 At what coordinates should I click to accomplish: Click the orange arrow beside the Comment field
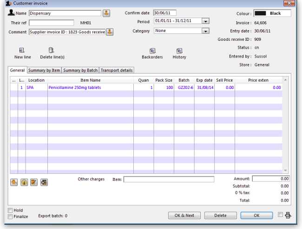coord(110,32)
